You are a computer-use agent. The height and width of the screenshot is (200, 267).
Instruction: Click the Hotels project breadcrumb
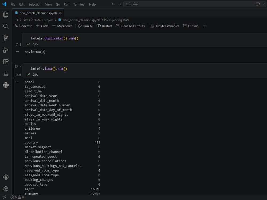pyautogui.click(x=44, y=20)
